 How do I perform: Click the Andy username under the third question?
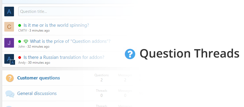point(22,63)
